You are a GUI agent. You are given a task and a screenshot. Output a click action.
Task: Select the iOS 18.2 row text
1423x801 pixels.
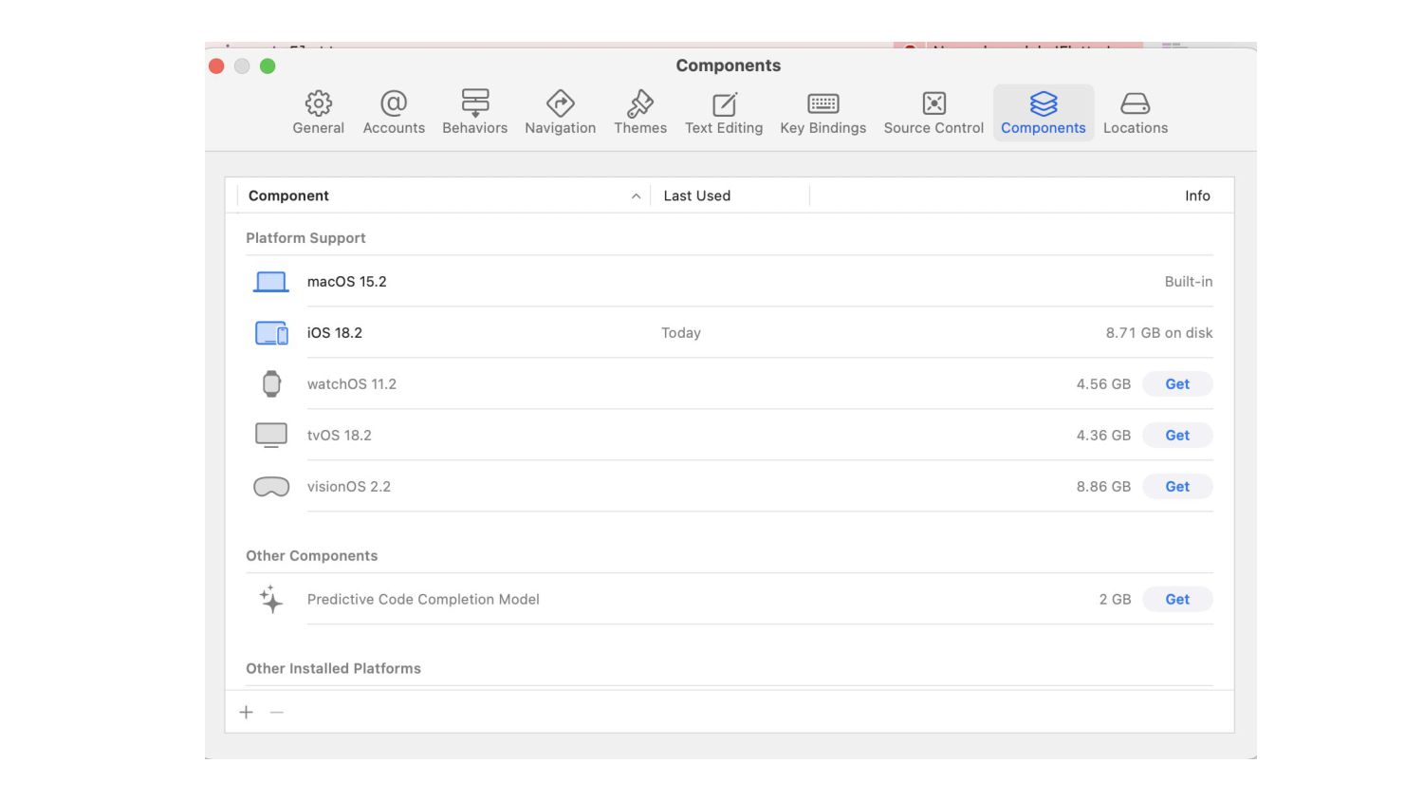click(335, 333)
